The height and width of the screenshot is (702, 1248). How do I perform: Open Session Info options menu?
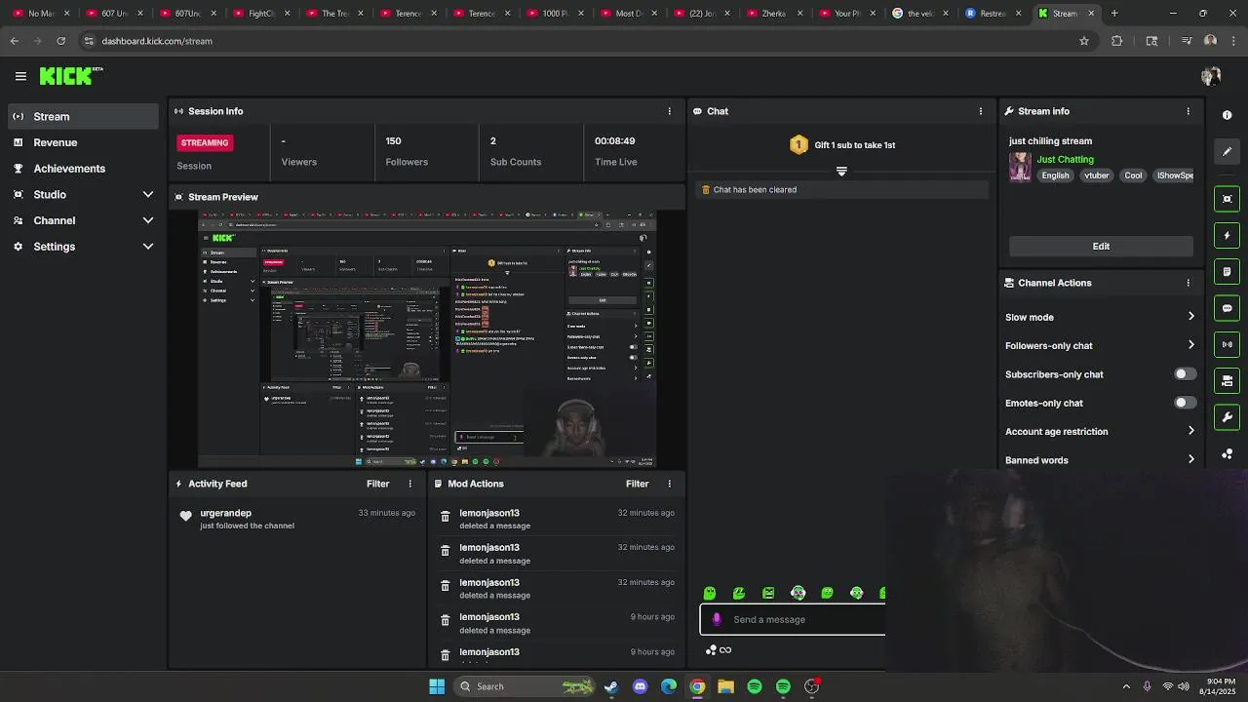[x=669, y=111]
